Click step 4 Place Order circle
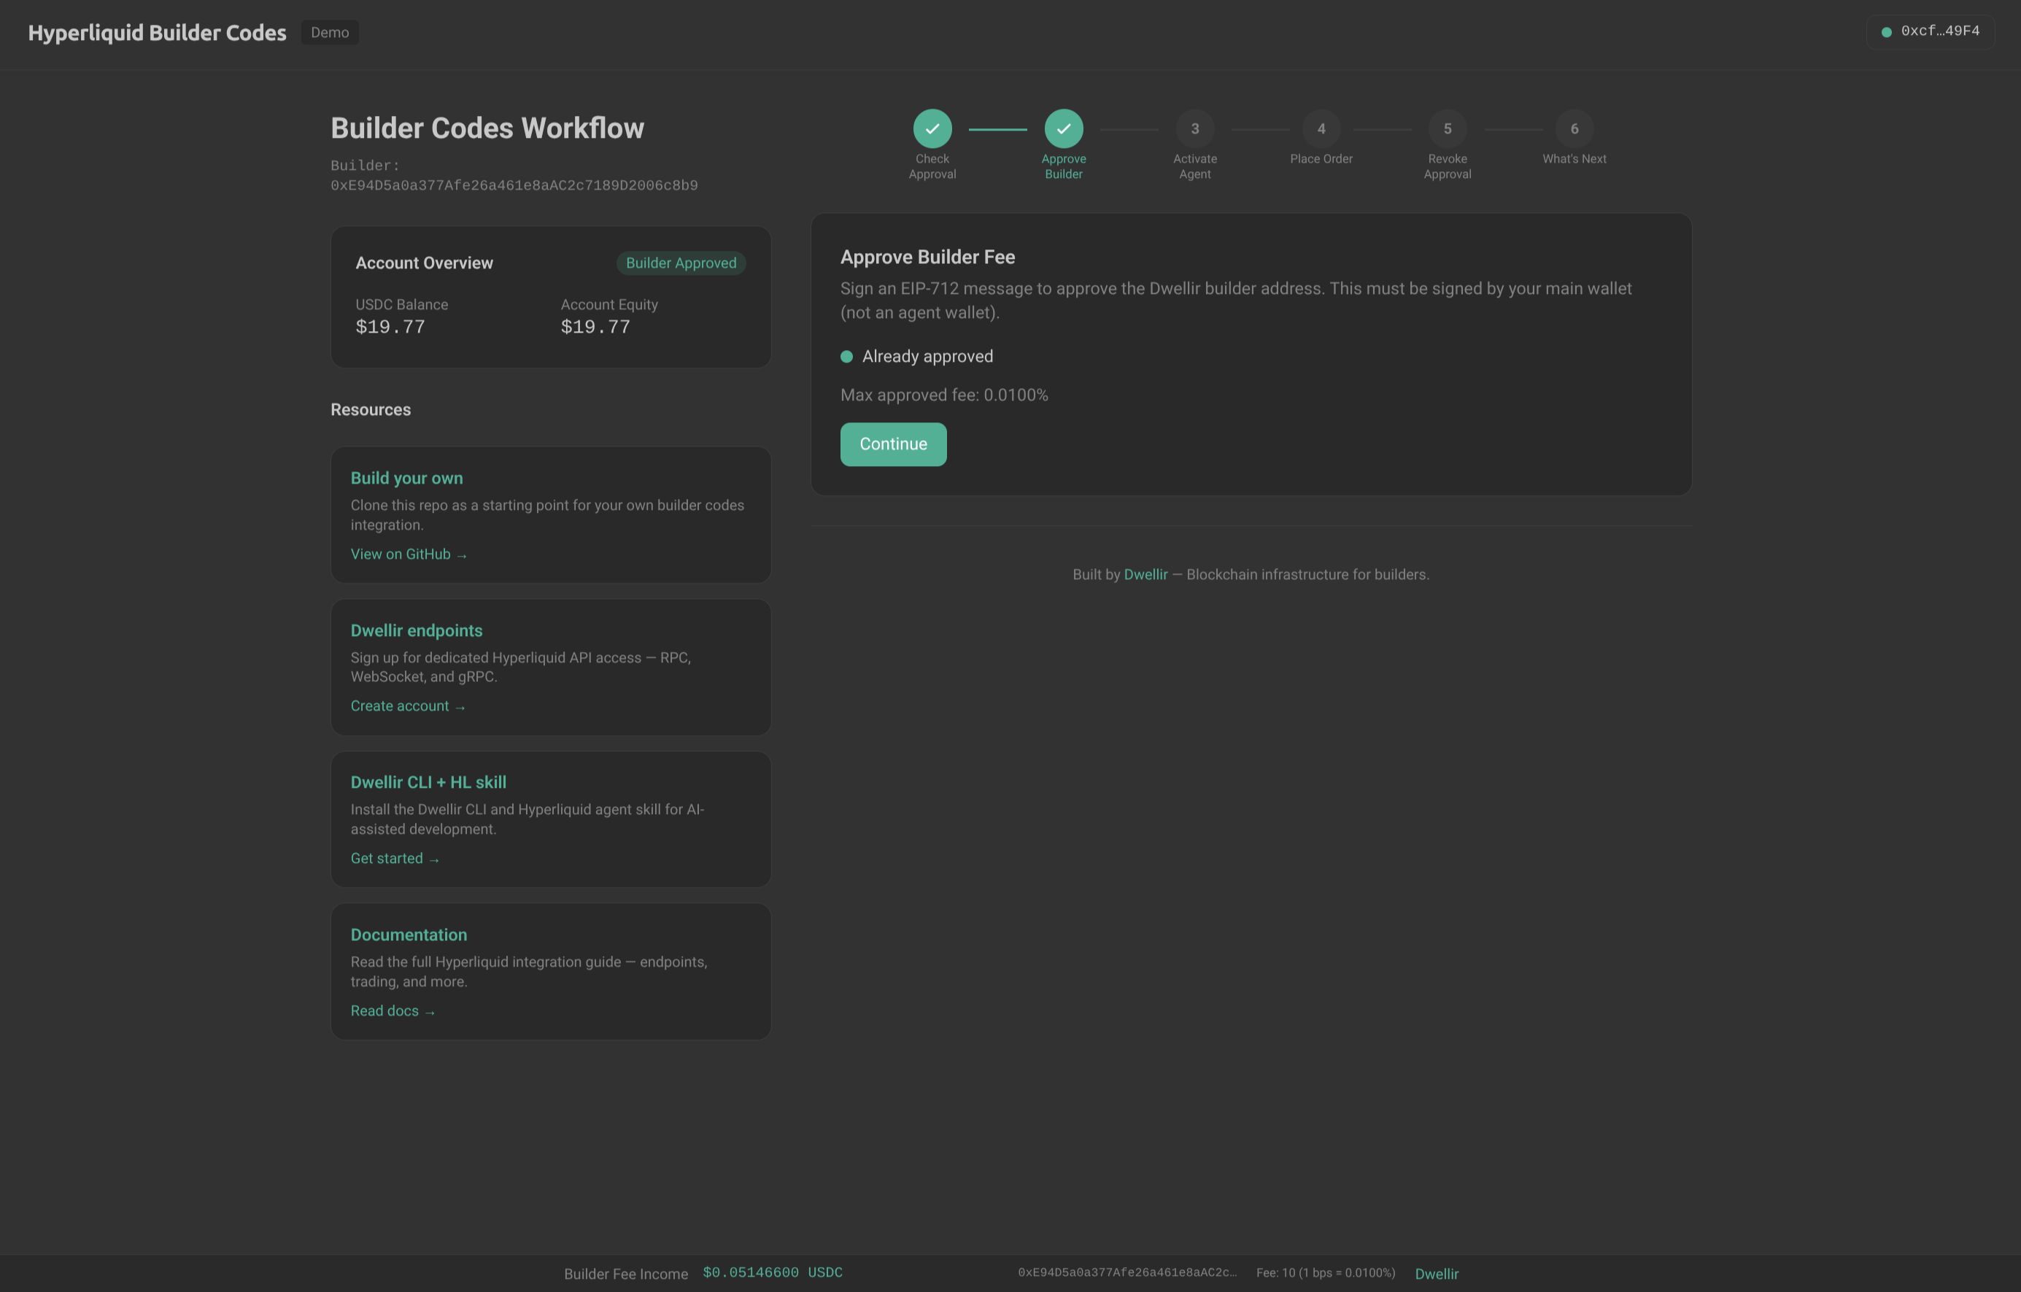 [1320, 128]
